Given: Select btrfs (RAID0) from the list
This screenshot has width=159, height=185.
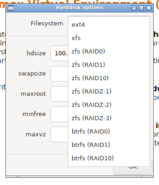Looking at the screenshot, I should pyautogui.click(x=109, y=131).
